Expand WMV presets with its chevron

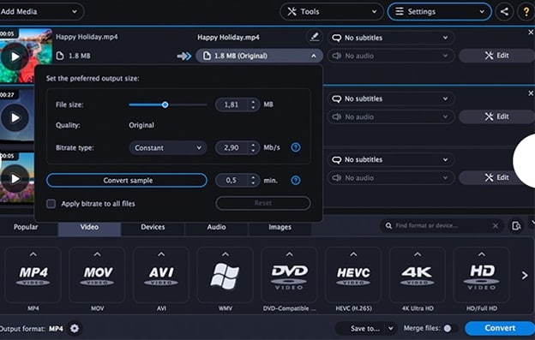point(225,254)
